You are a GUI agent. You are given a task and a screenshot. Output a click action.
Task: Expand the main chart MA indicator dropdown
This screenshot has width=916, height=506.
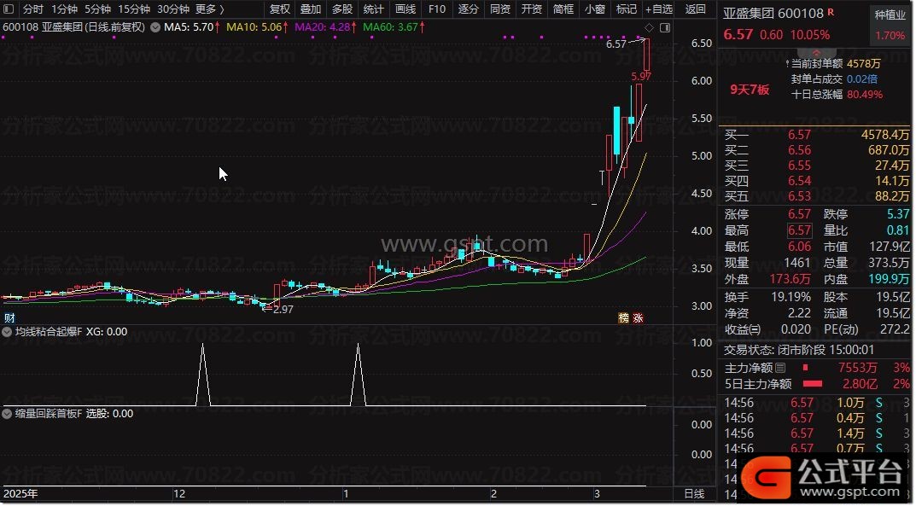(155, 27)
